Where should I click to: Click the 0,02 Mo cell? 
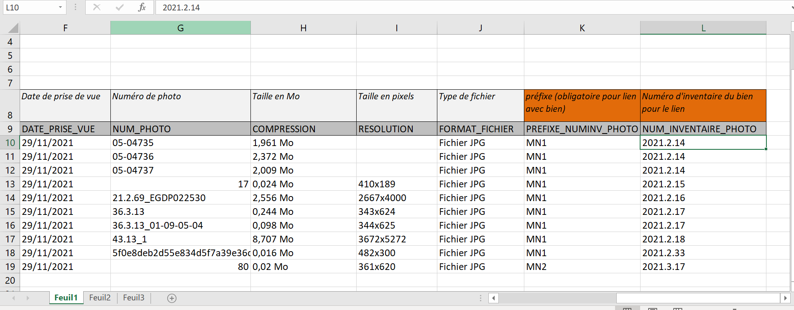(304, 267)
